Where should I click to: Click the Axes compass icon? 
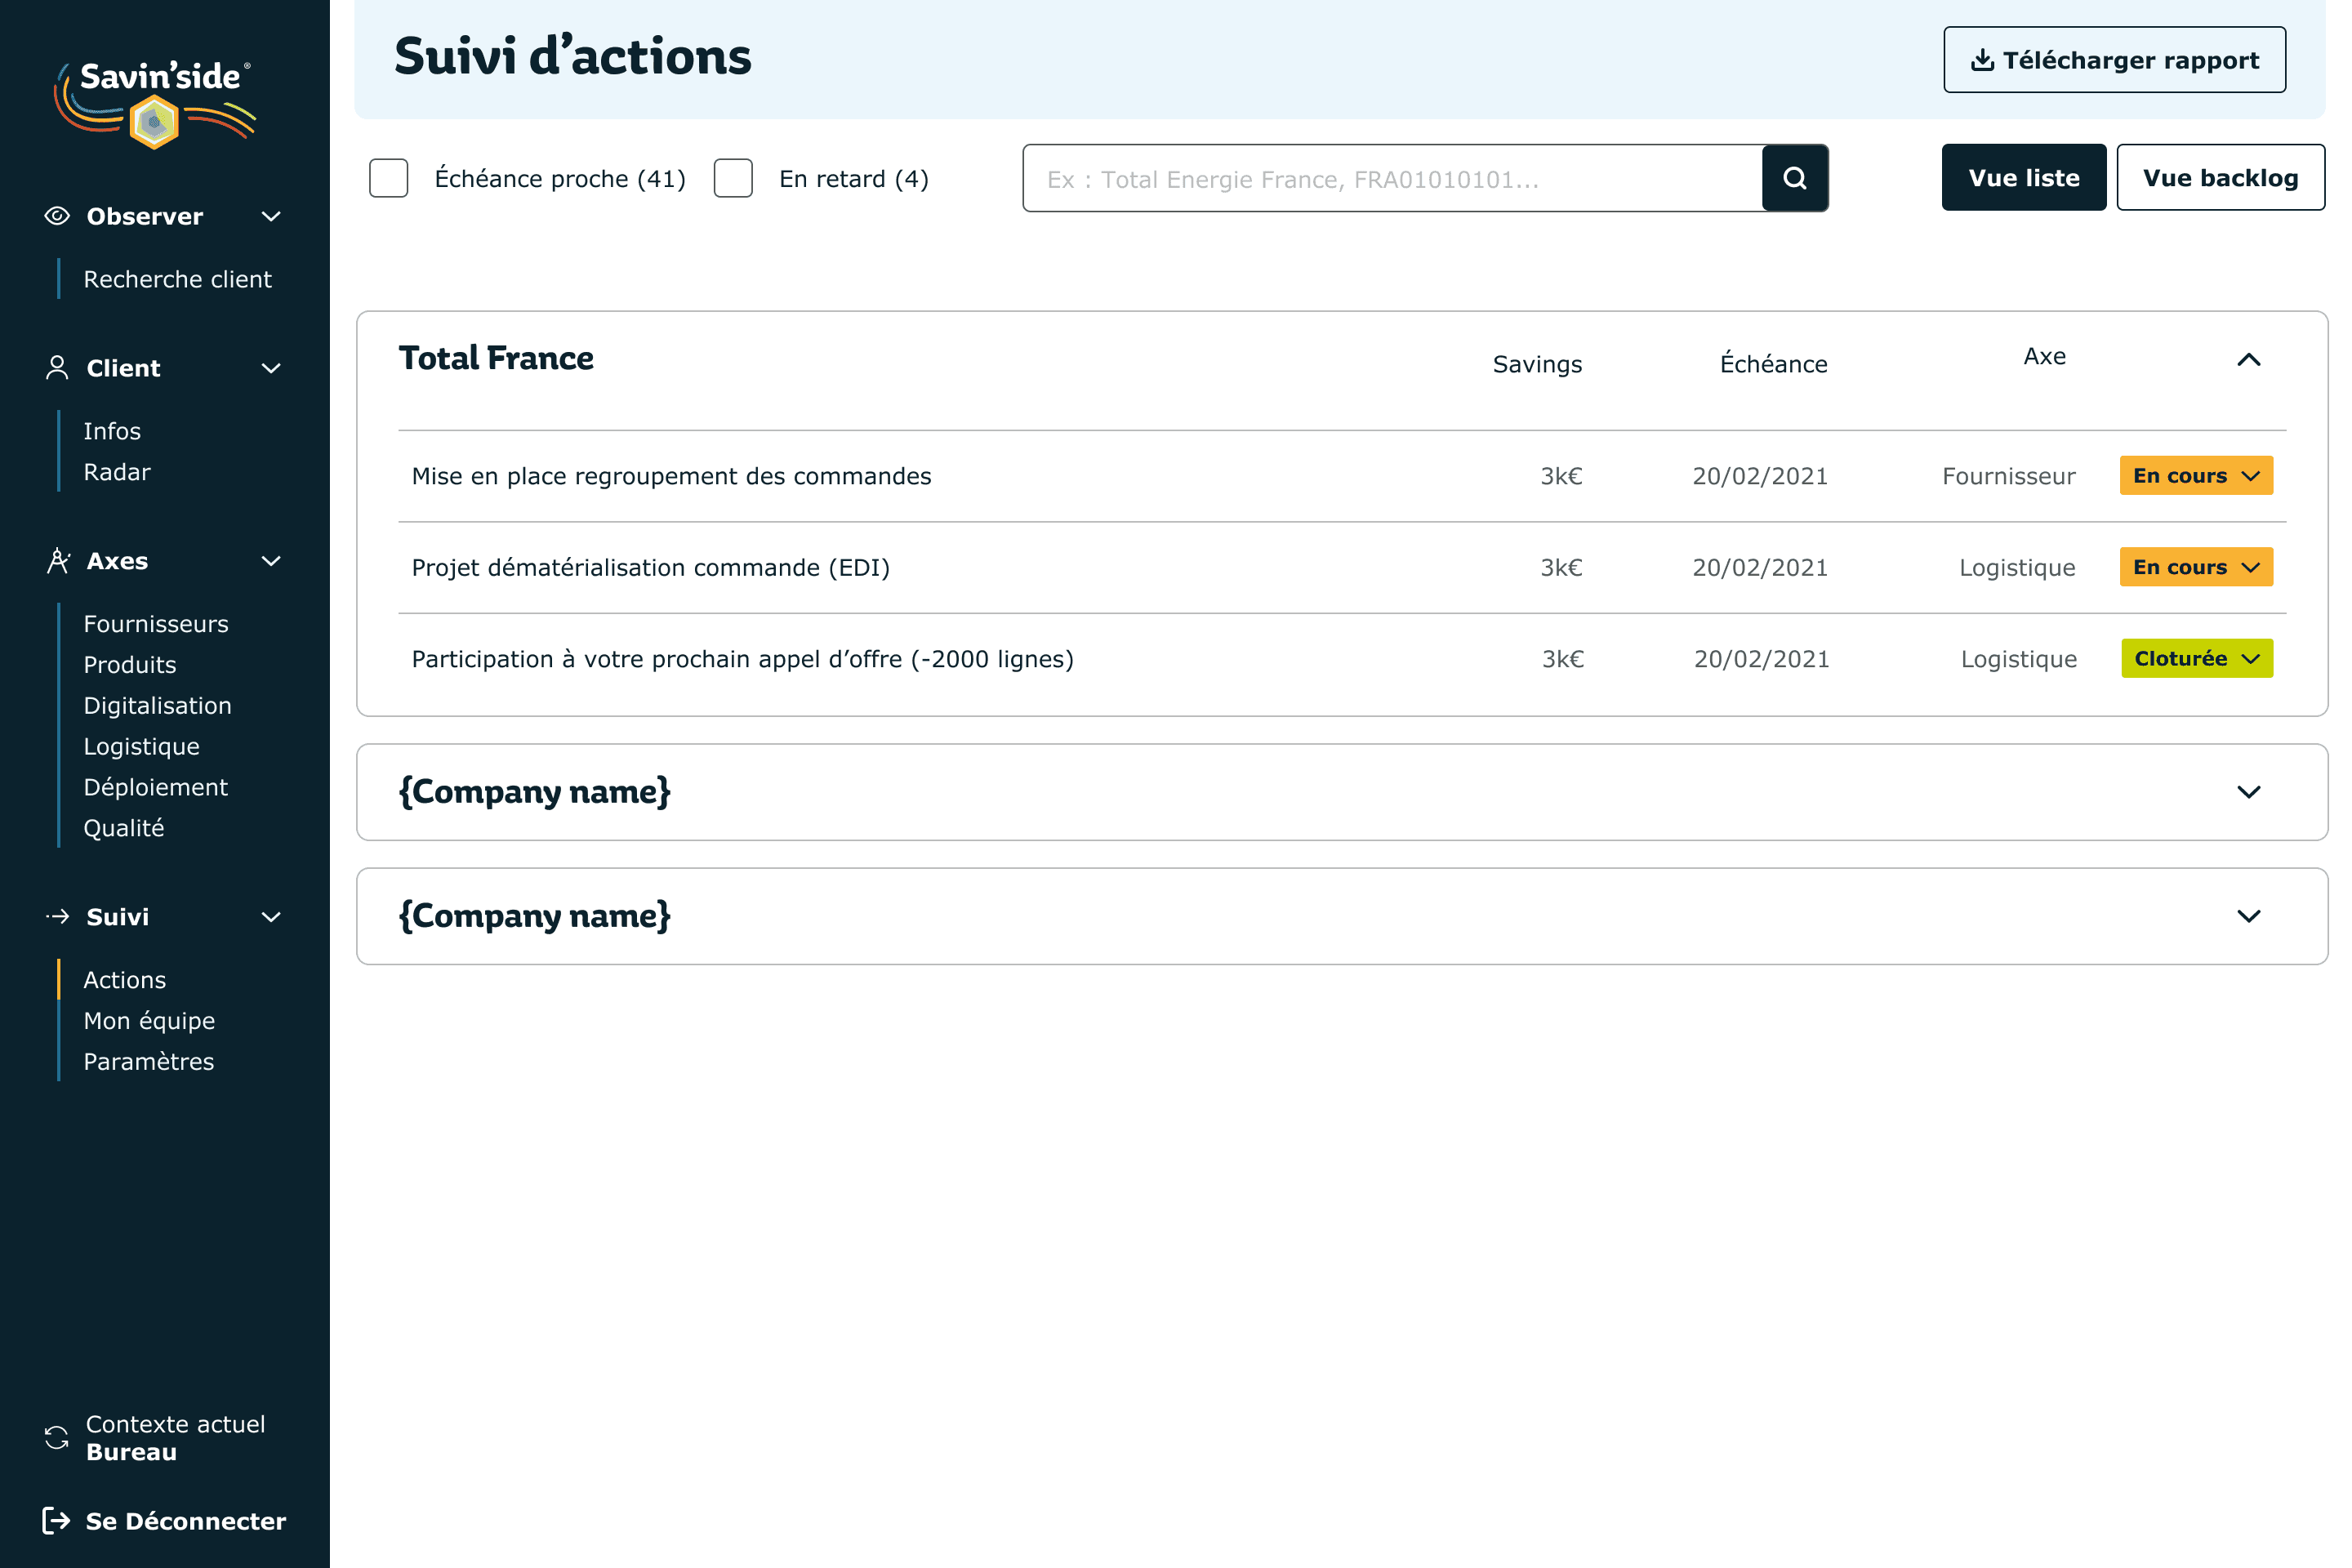[58, 561]
